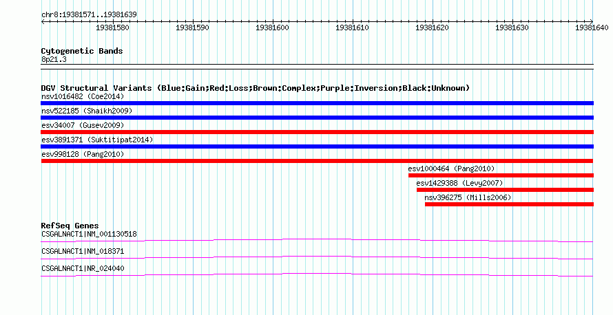Image resolution: width=613 pixels, height=315 pixels.
Task: Click the red loss bar for esv1429388
Action: [505, 190]
